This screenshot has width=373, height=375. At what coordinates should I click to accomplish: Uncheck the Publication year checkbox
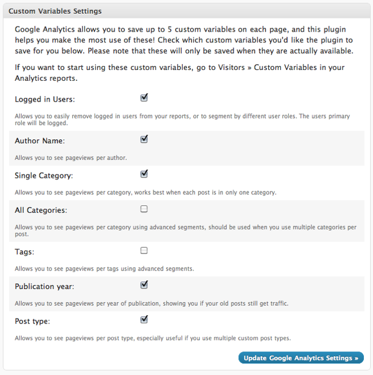(x=144, y=285)
